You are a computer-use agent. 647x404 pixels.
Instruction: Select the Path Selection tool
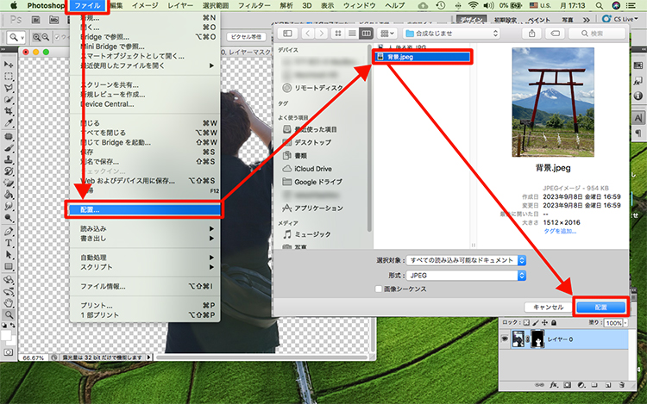(x=9, y=254)
